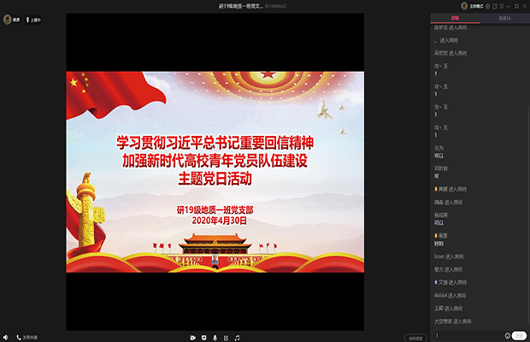Click the camera icon in bottom toolbar
Image resolution: width=530 pixels, height=342 pixels.
[192, 338]
